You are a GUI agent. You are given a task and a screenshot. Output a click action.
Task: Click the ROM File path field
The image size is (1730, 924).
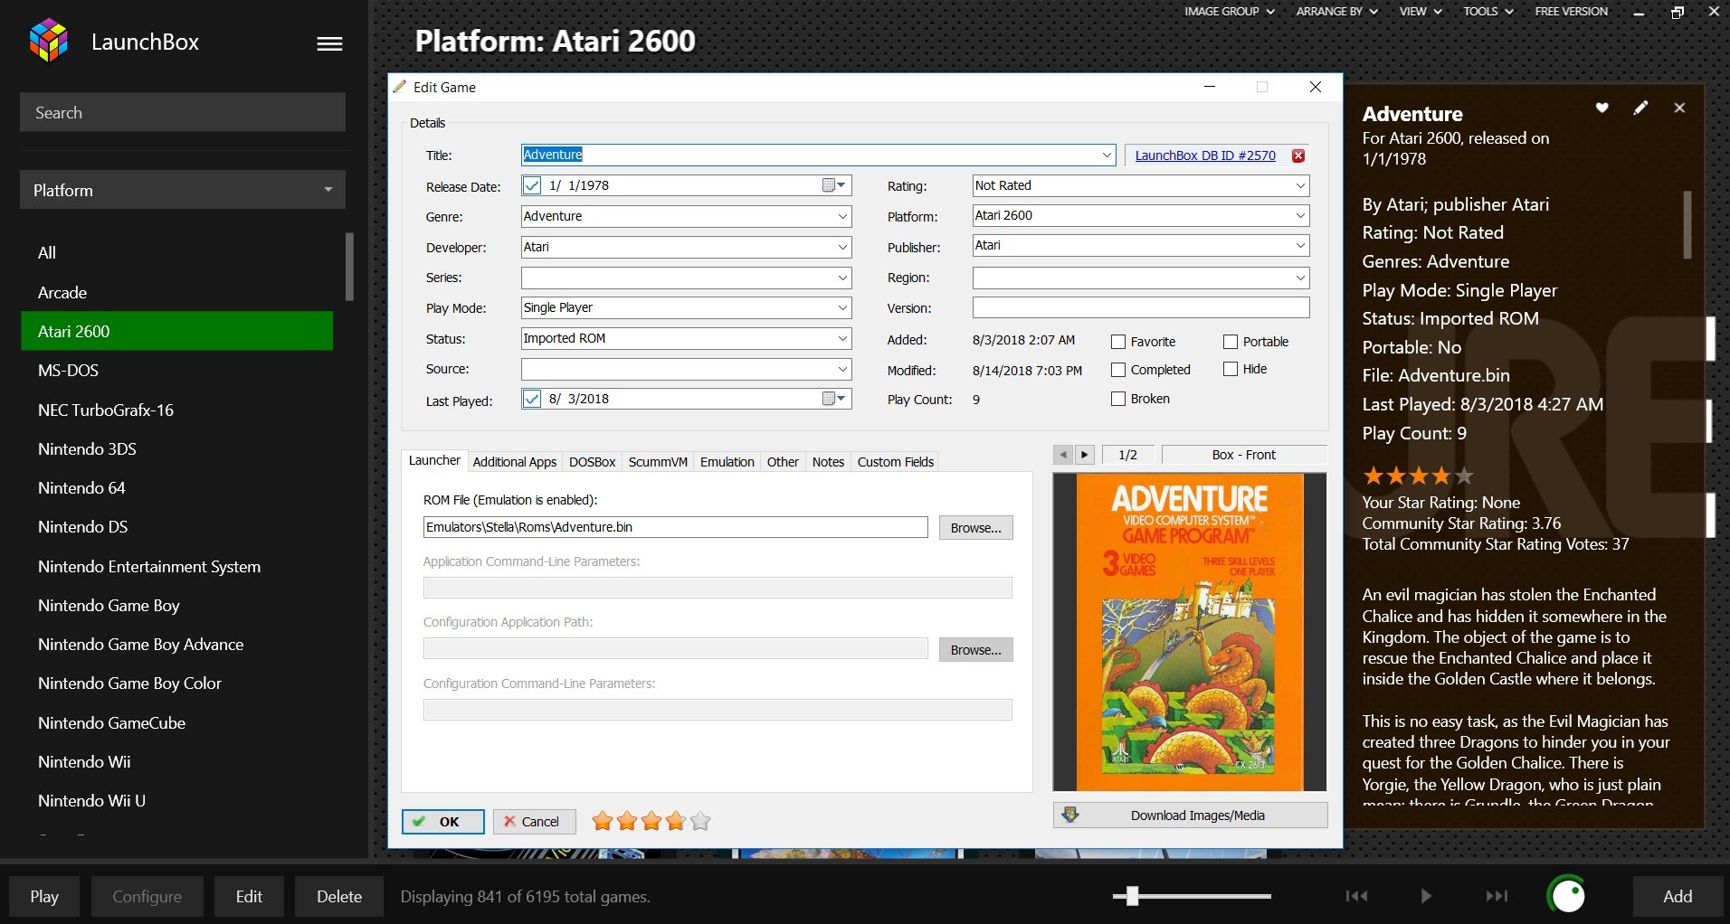tap(675, 527)
